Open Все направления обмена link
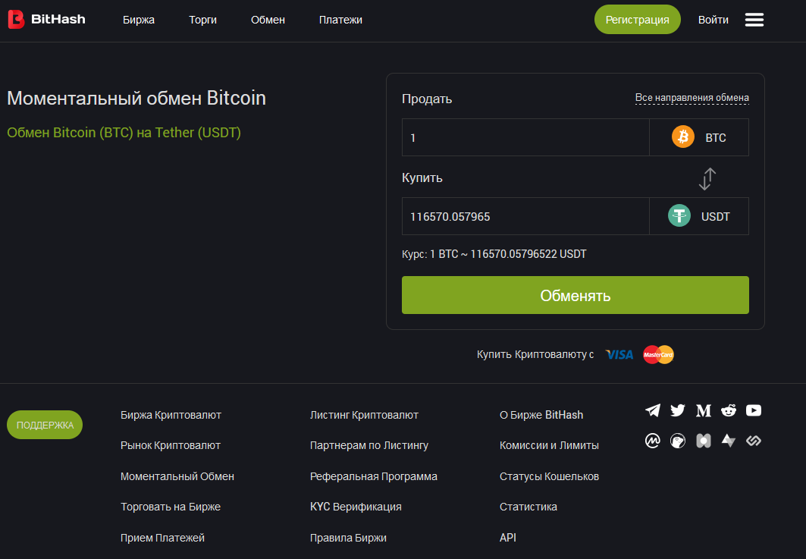Viewport: 806px width, 559px height. [x=692, y=98]
